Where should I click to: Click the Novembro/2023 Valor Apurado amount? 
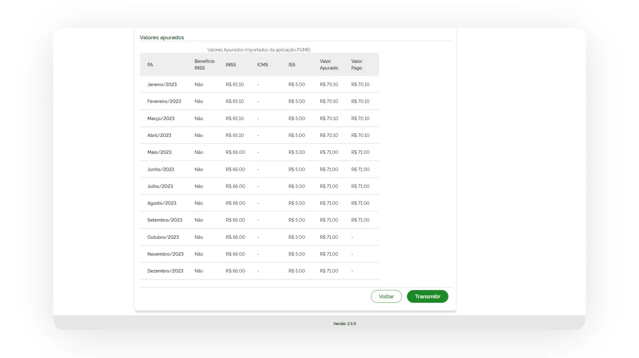point(329,254)
